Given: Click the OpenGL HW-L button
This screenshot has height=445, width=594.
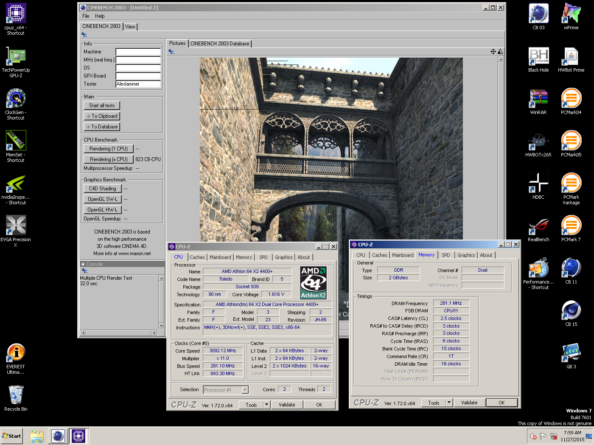Looking at the screenshot, I should pos(103,210).
